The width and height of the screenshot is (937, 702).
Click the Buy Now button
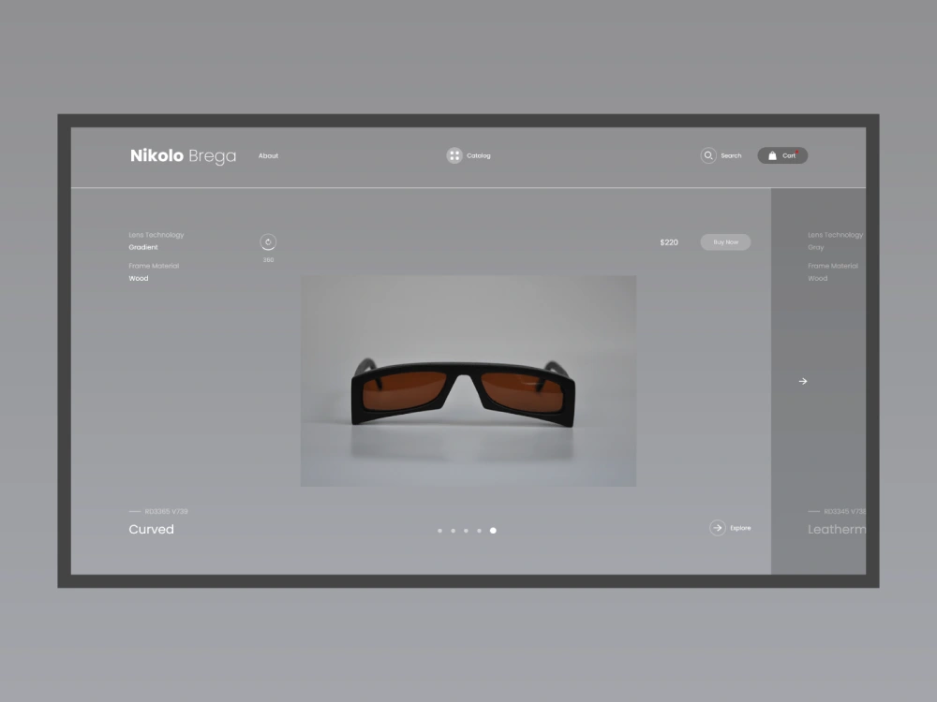coord(725,242)
